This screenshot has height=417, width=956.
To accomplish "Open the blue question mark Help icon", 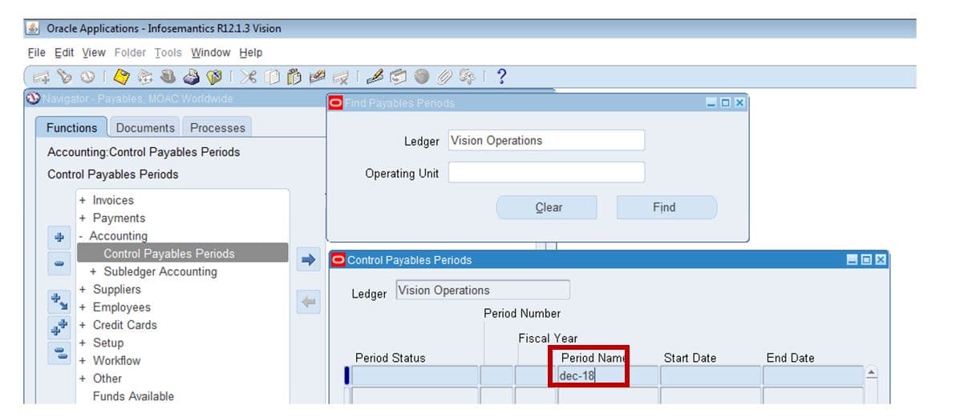I will point(501,77).
